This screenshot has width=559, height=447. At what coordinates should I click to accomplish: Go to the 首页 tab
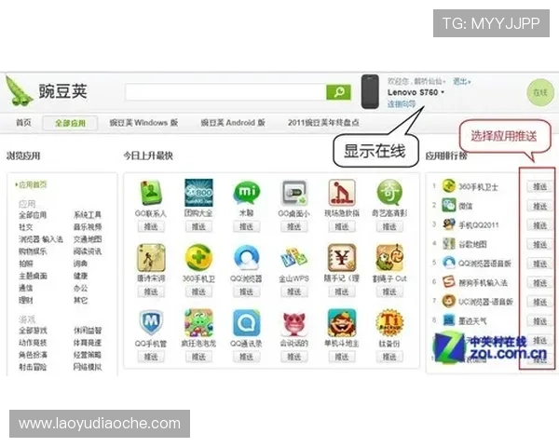click(23, 123)
